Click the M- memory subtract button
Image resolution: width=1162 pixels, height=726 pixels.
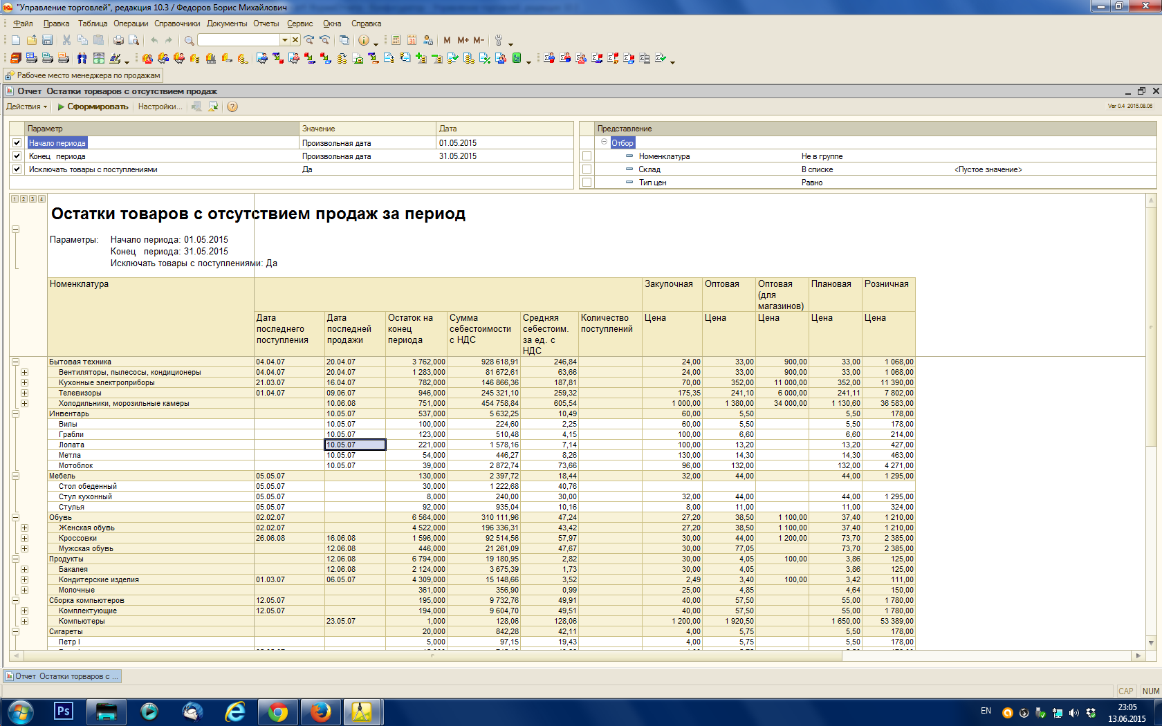(x=479, y=40)
